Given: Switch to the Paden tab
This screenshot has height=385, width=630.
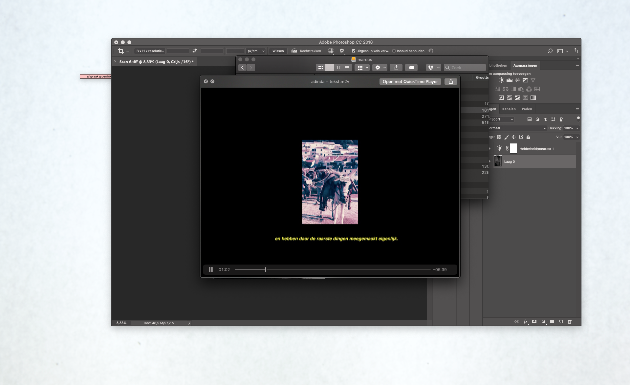Looking at the screenshot, I should pos(527,109).
